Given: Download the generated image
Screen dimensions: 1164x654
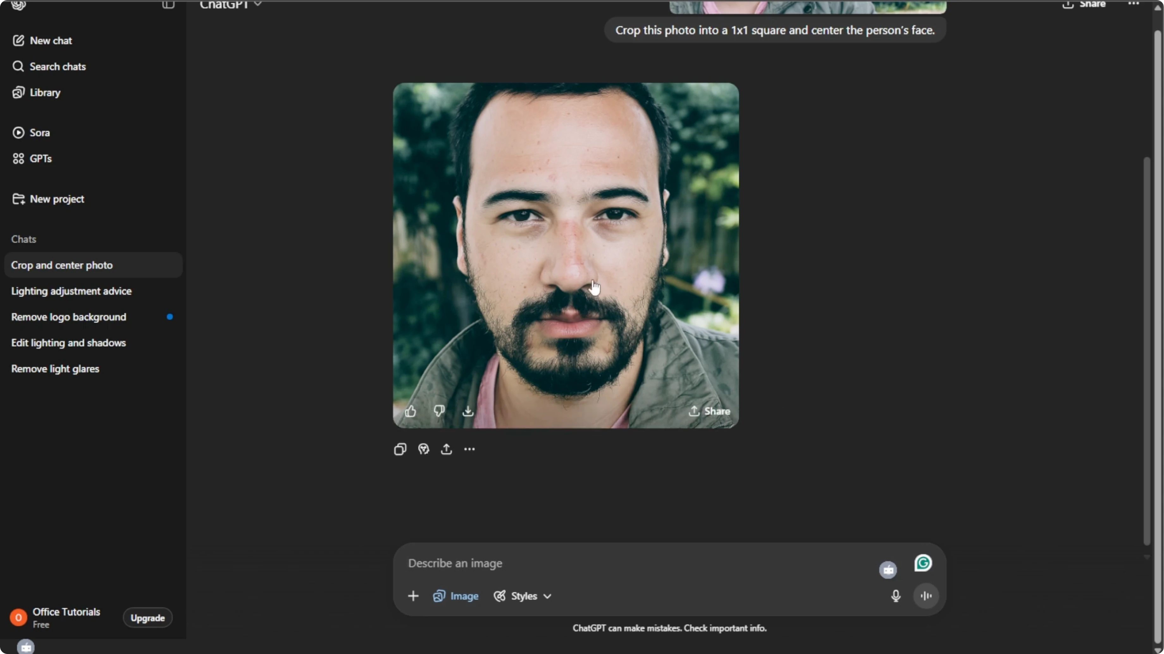Looking at the screenshot, I should coord(468,411).
